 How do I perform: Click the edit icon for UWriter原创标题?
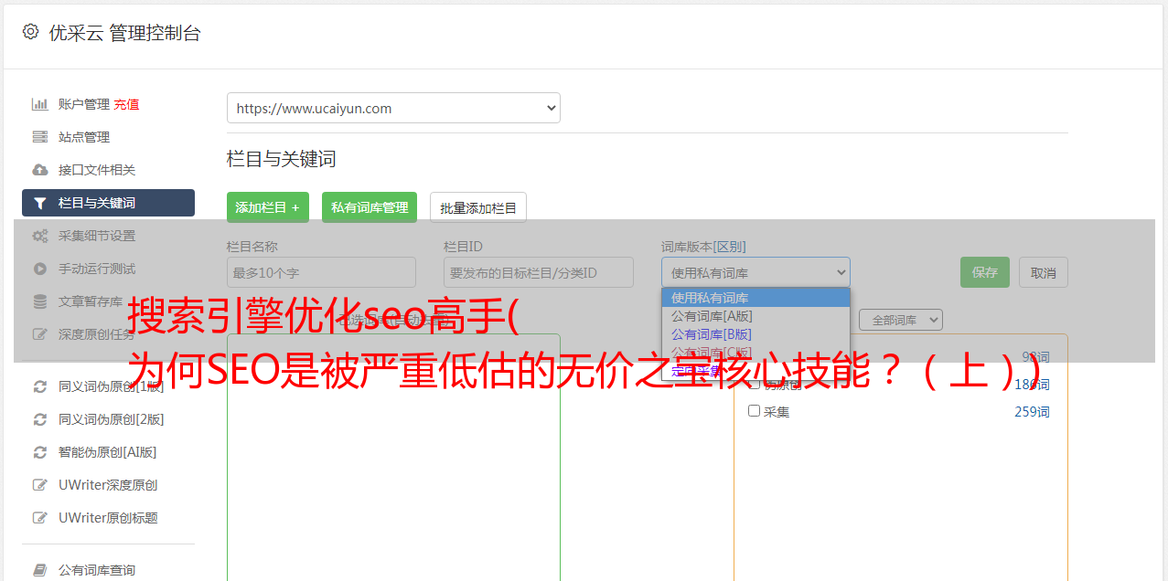coord(40,518)
